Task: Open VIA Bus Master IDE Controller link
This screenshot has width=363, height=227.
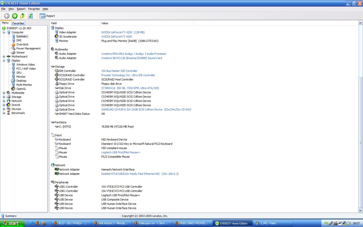Action: tap(119, 71)
